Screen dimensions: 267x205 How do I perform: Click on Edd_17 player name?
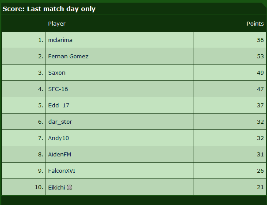point(59,106)
